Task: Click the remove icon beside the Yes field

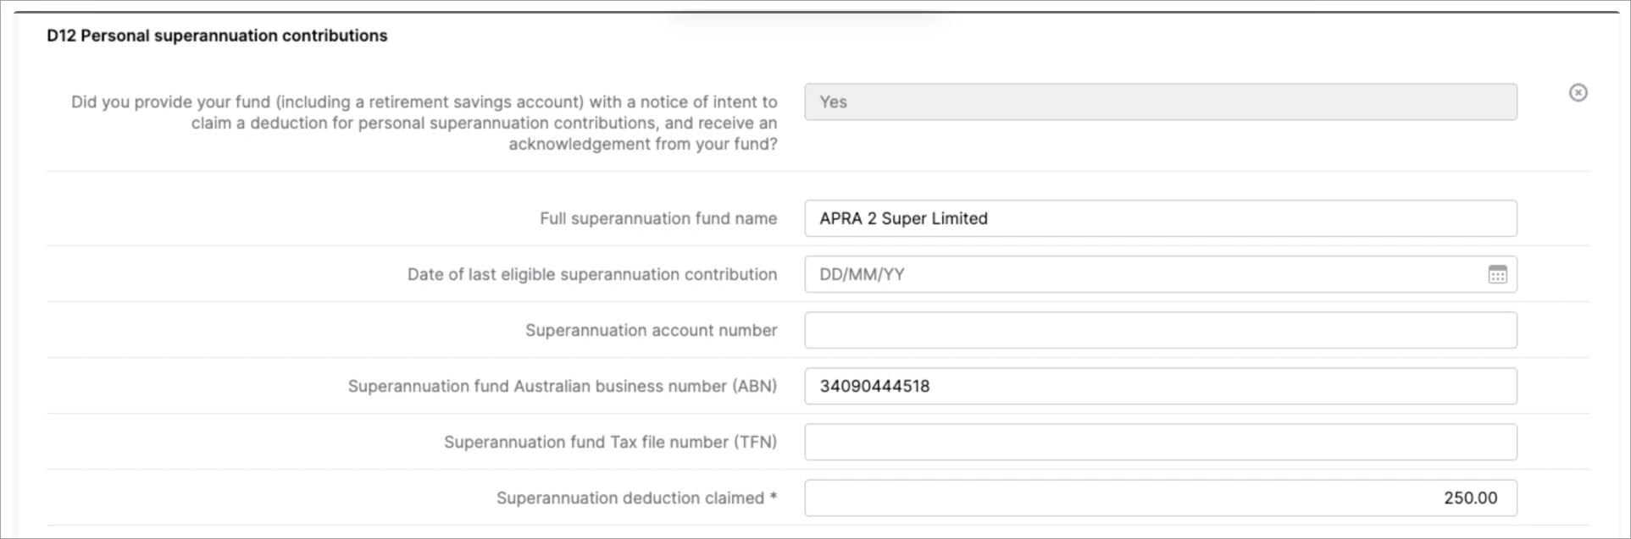Action: click(x=1578, y=93)
